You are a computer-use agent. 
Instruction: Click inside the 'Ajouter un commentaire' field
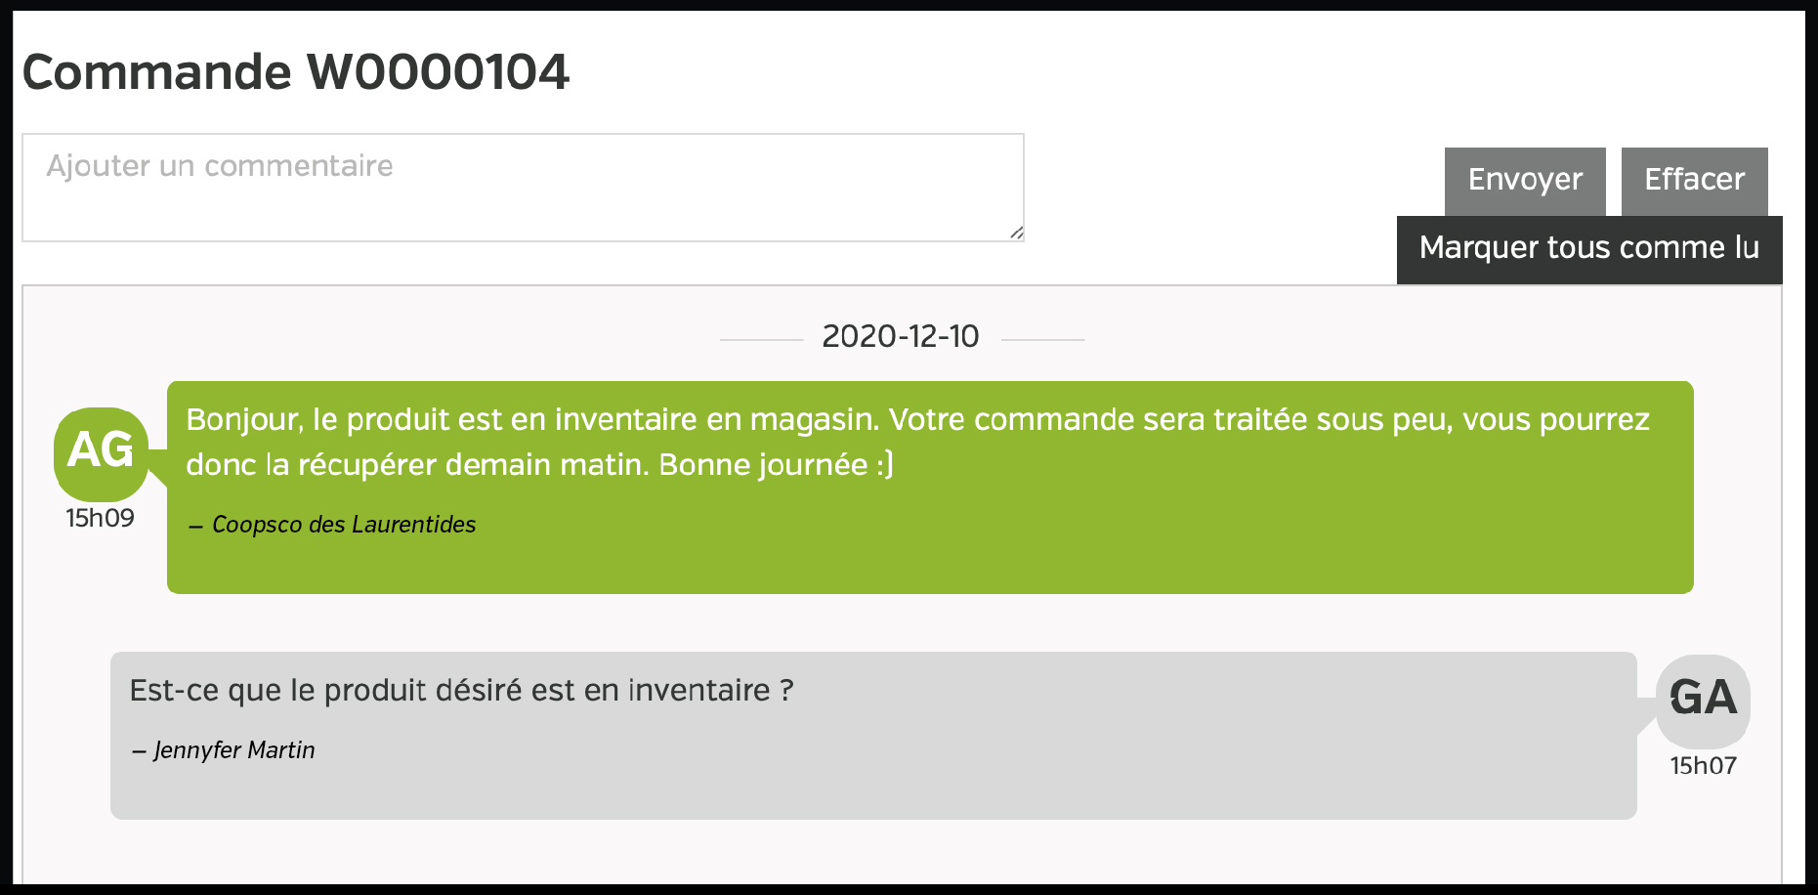click(523, 188)
